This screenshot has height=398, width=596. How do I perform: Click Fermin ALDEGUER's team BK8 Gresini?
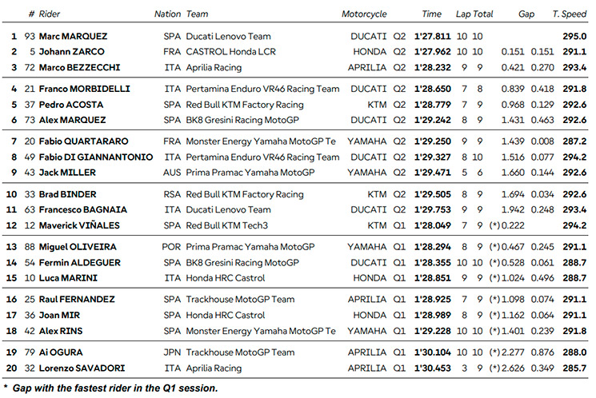[242, 262]
